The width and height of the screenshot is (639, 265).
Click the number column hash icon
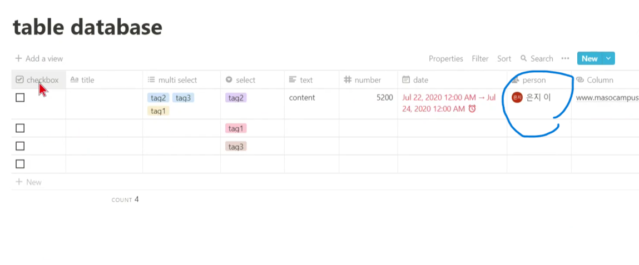click(347, 80)
